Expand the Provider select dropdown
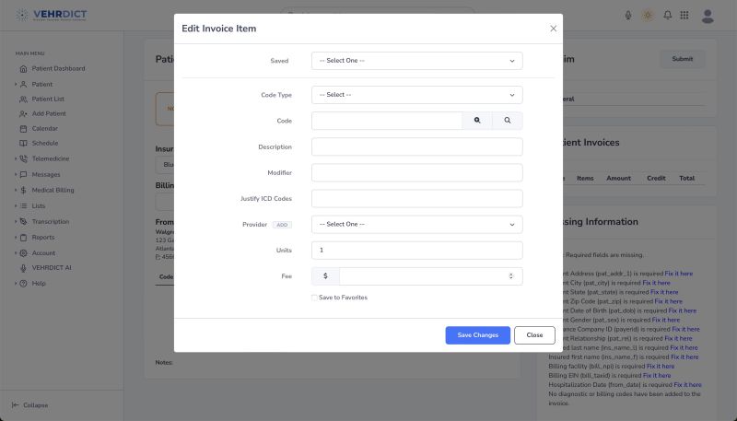 (416, 225)
